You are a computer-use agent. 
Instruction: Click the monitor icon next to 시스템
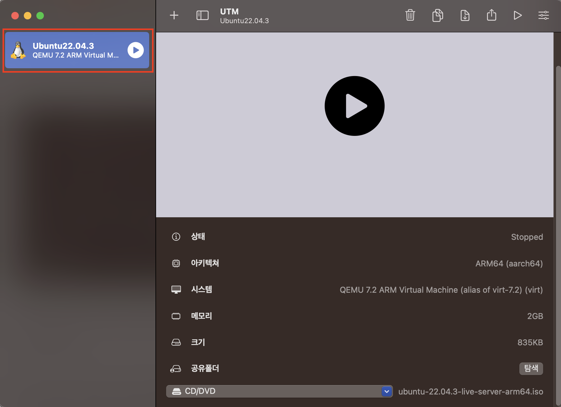(176, 290)
